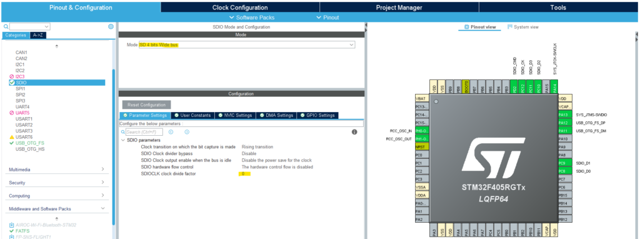The image size is (640, 239).
Task: Click the previous search result arrow icon
Action: click(171, 132)
